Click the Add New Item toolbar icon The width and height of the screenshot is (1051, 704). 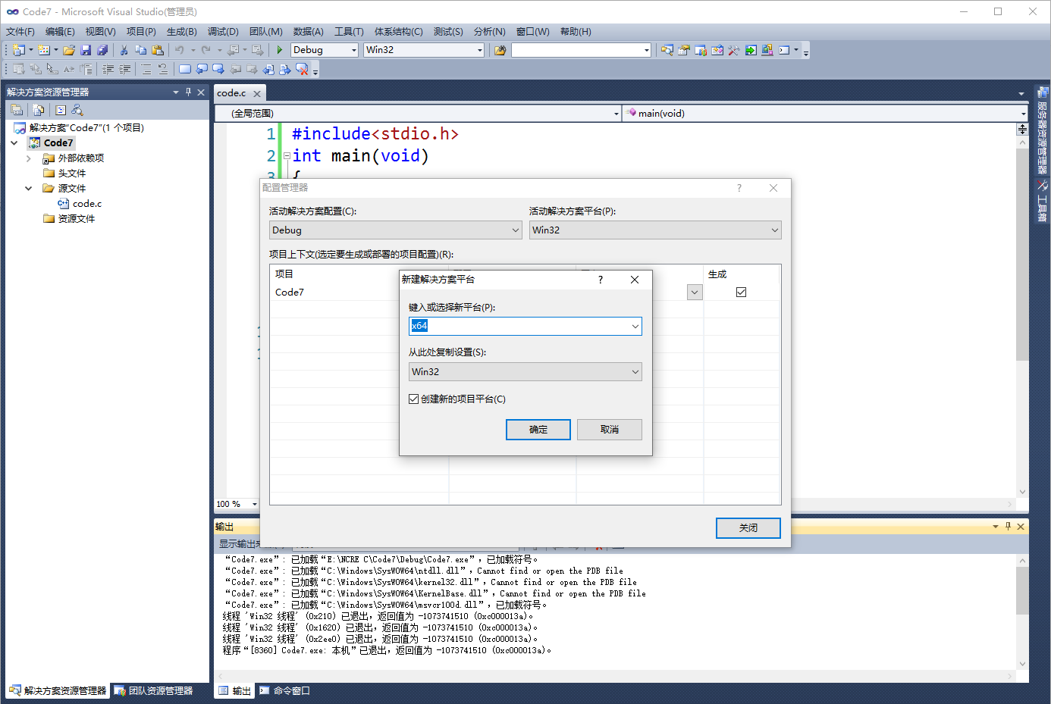tap(44, 50)
